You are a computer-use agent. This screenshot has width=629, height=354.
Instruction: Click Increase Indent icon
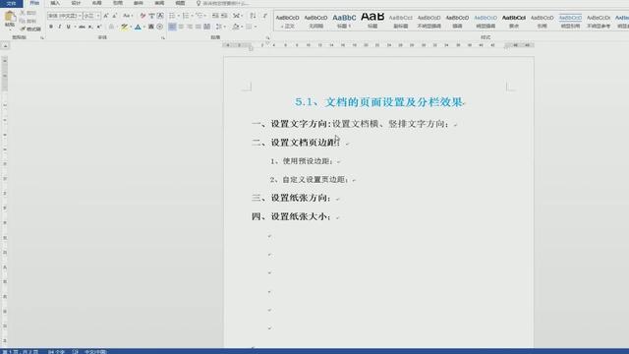pyautogui.click(x=224, y=16)
